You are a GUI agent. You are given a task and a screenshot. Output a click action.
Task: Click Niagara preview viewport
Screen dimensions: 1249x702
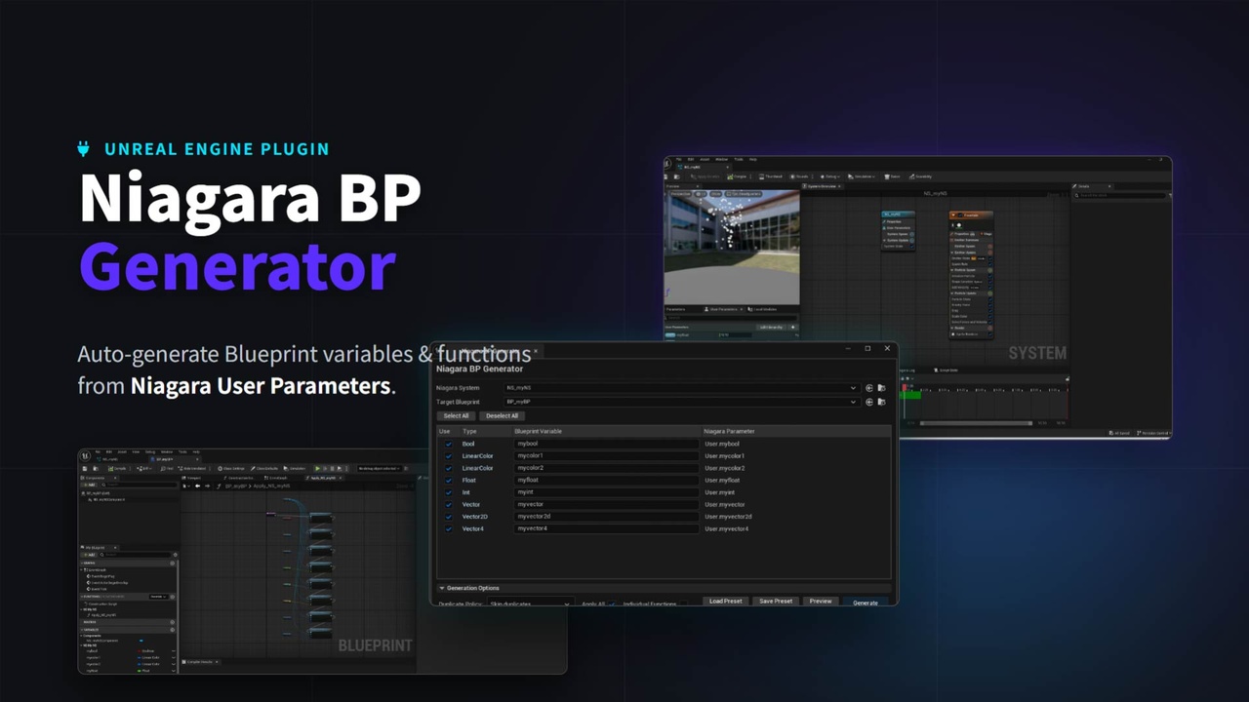coord(732,248)
